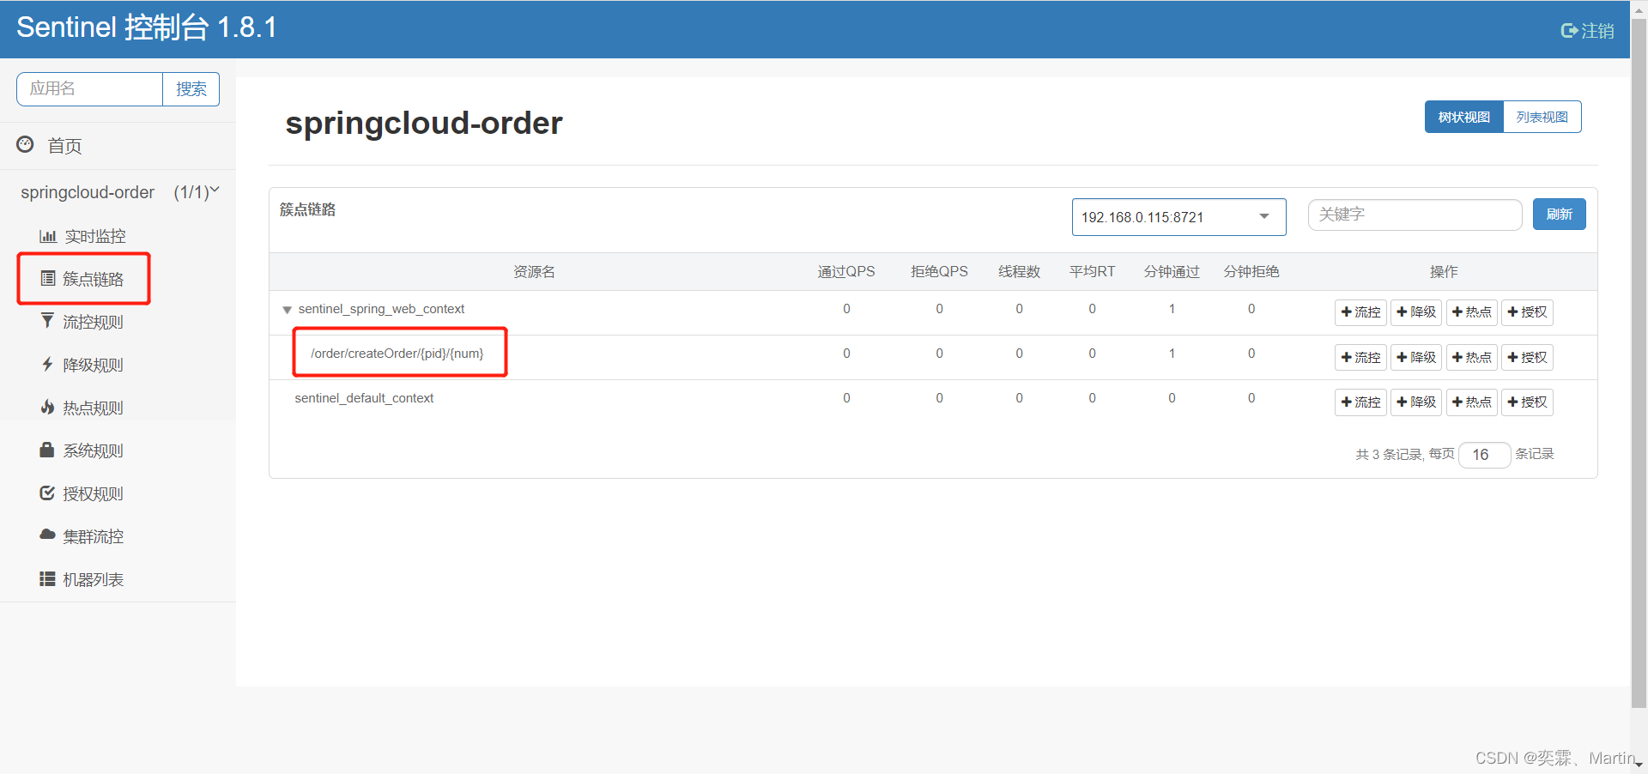
Task: Select sentinel_spring_web_context resource name
Action: coord(381,309)
